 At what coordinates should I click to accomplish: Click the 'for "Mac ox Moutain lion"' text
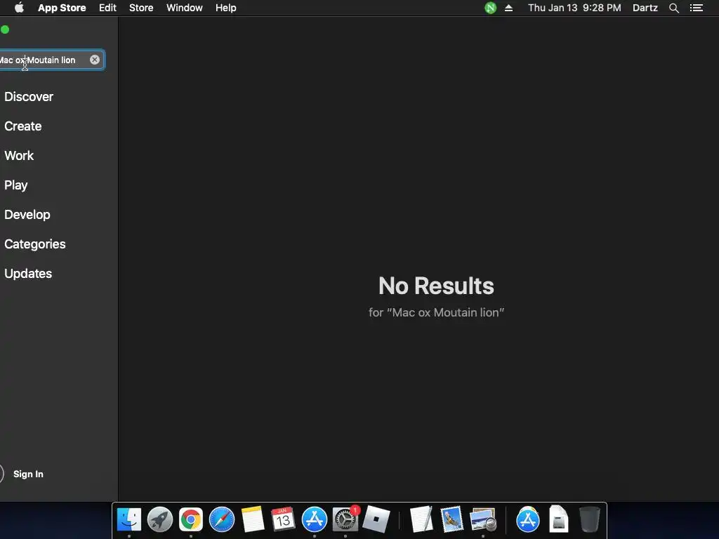click(436, 312)
